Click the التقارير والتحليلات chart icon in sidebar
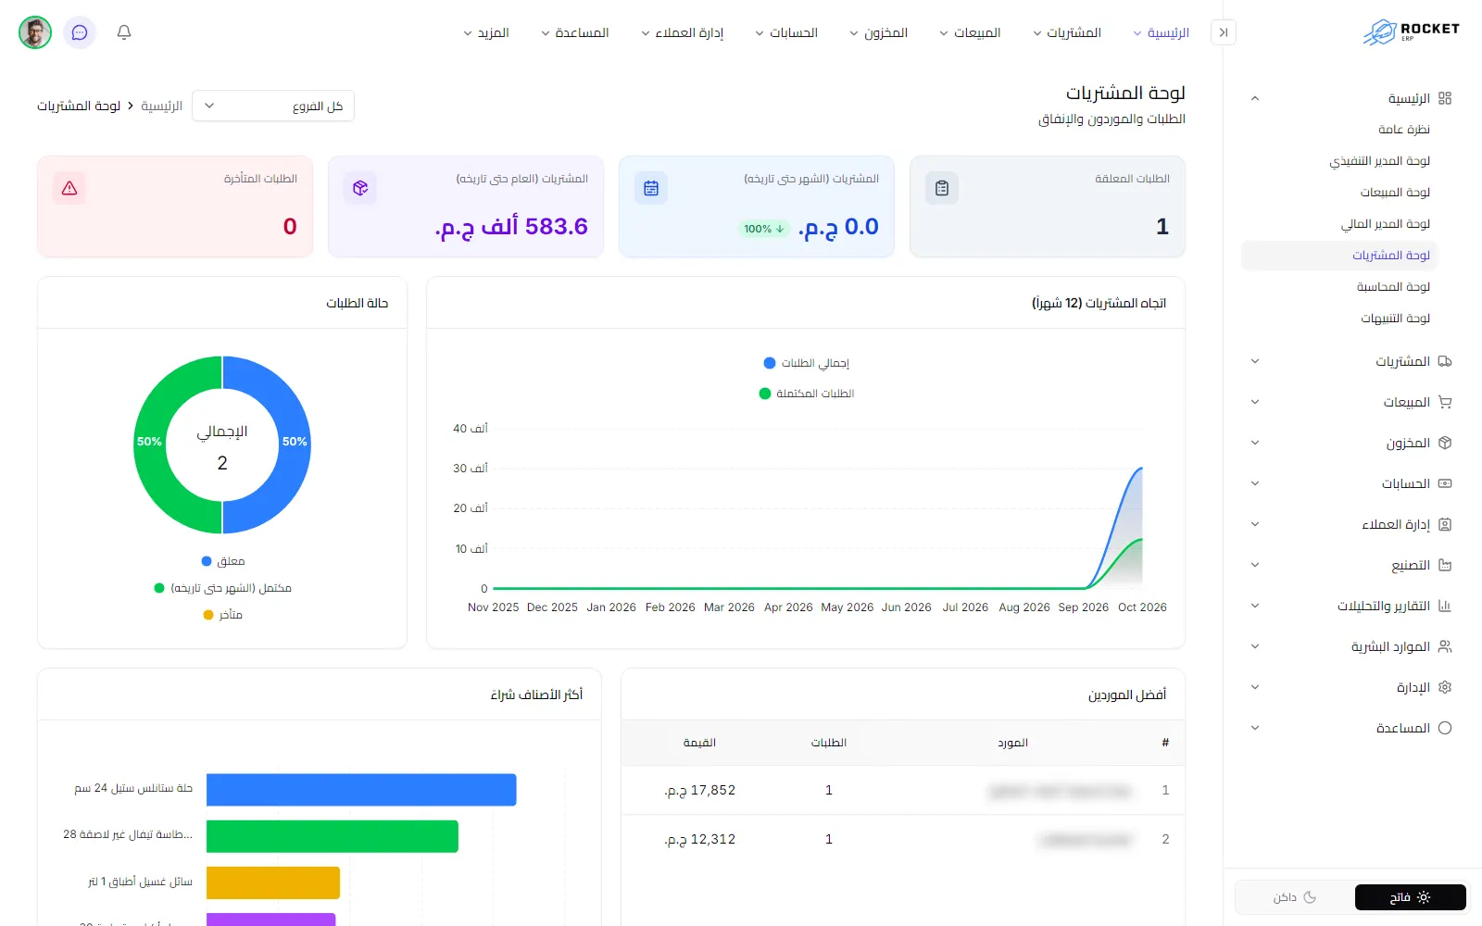 (x=1445, y=606)
